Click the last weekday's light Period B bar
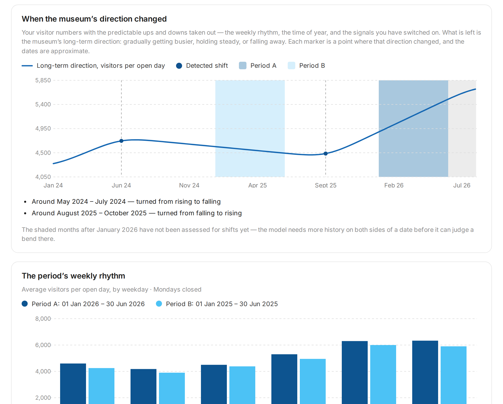Screen dimensions: 503x404 tap(453, 375)
